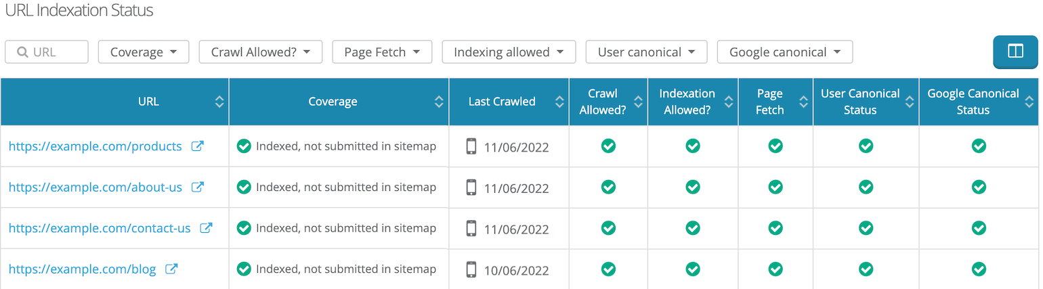
Task: Click Crawl Allowed checkmark for products row
Action: [608, 146]
